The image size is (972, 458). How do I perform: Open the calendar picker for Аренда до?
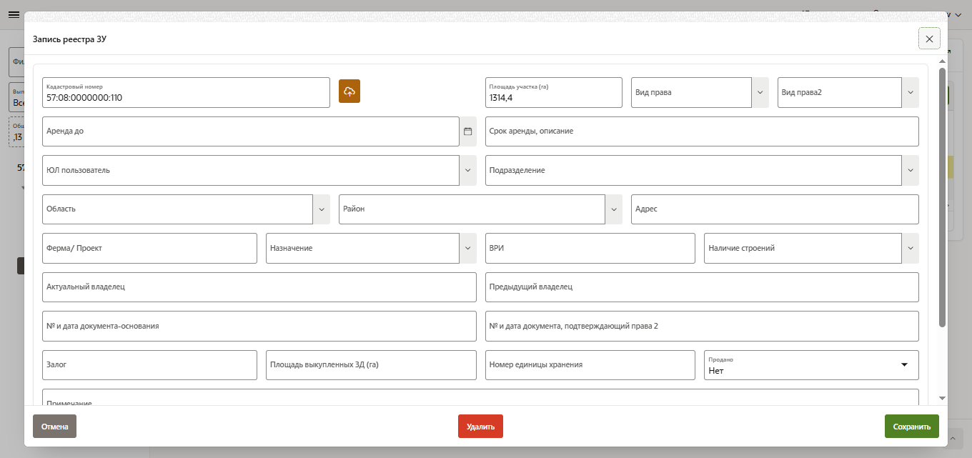pyautogui.click(x=468, y=131)
